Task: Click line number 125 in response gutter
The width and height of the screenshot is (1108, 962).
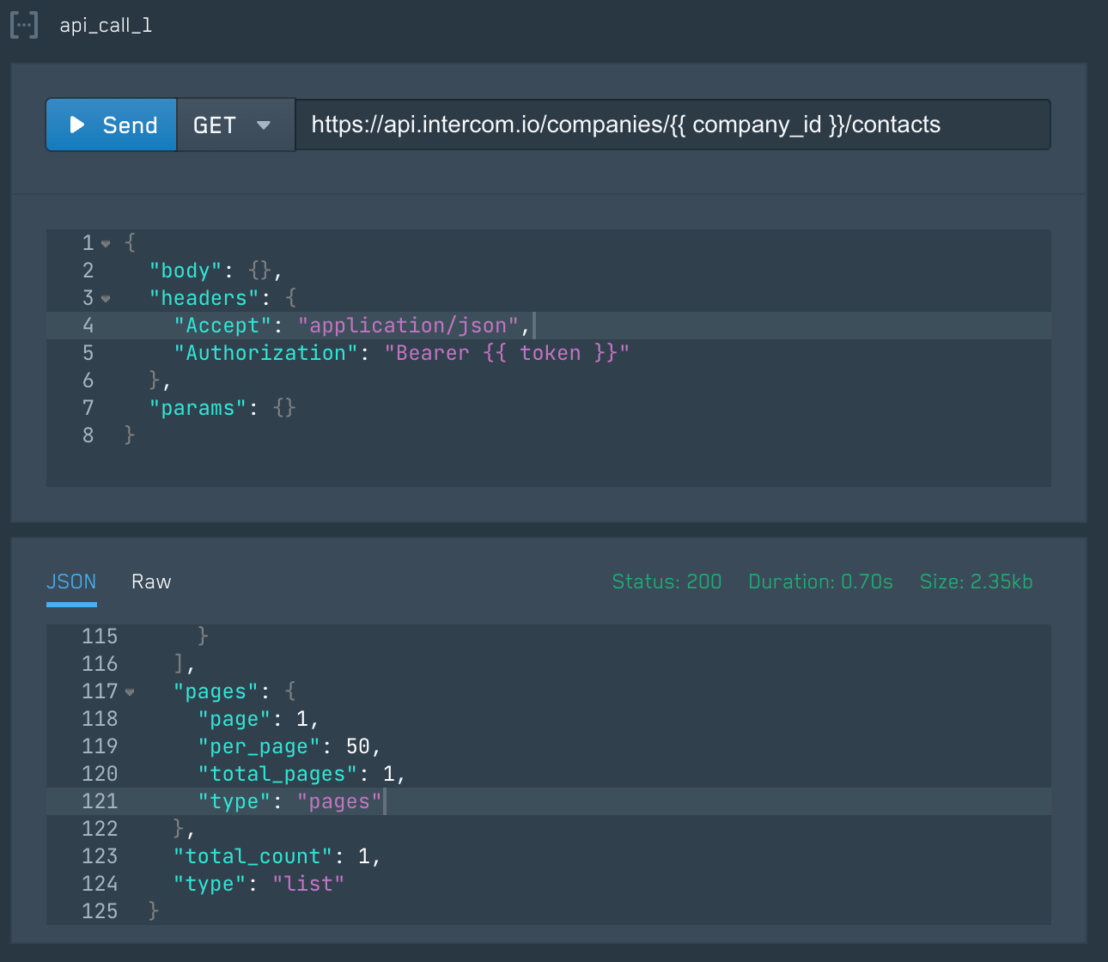Action: 100,911
